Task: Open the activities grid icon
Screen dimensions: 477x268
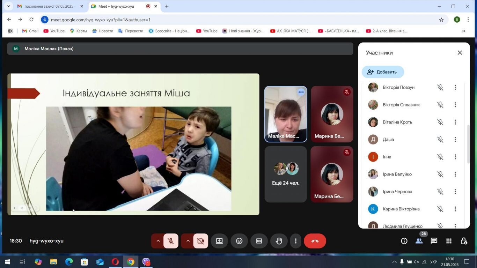Action: pyautogui.click(x=449, y=241)
